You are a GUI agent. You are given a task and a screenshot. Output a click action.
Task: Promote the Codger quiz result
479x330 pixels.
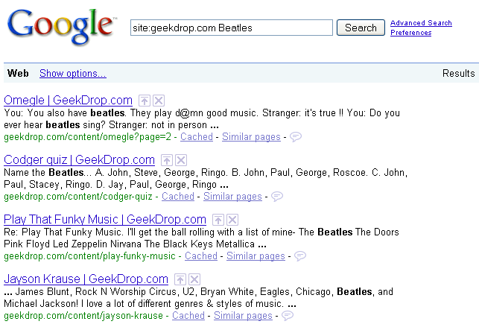pyautogui.click(x=168, y=160)
